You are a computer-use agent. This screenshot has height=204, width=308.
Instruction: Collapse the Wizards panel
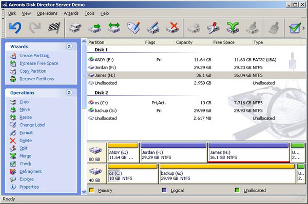pyautogui.click(x=69, y=47)
